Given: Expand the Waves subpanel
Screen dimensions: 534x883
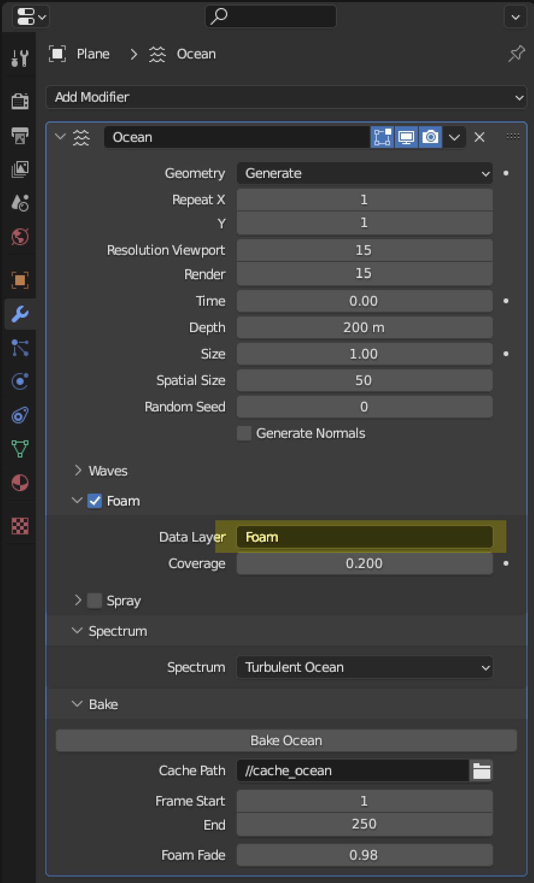Looking at the screenshot, I should (78, 470).
